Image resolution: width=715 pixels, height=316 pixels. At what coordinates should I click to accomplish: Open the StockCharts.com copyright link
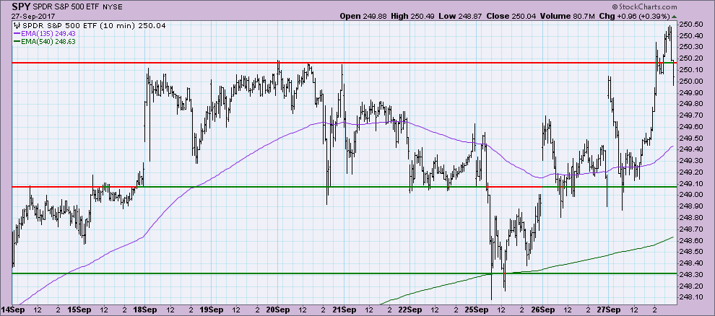(644, 6)
